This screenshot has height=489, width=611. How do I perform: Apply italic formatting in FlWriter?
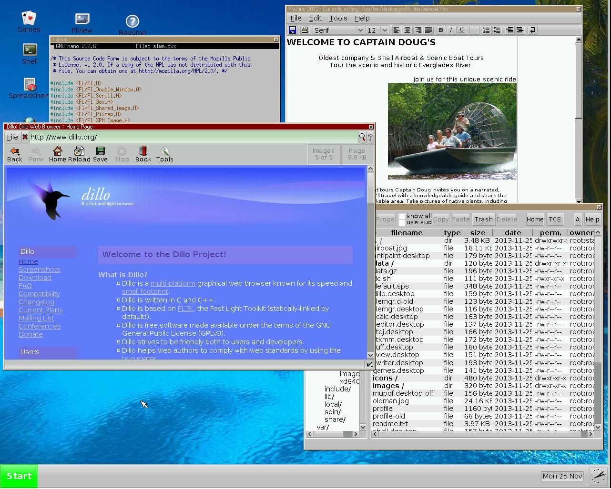450,30
